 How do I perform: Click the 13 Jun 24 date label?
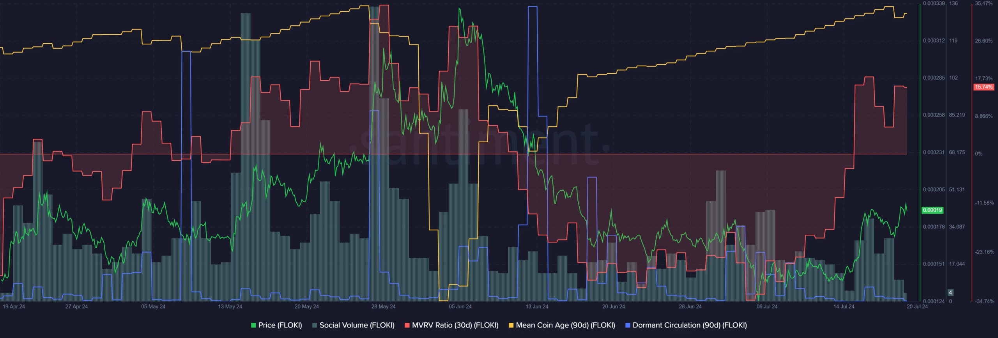click(x=537, y=306)
